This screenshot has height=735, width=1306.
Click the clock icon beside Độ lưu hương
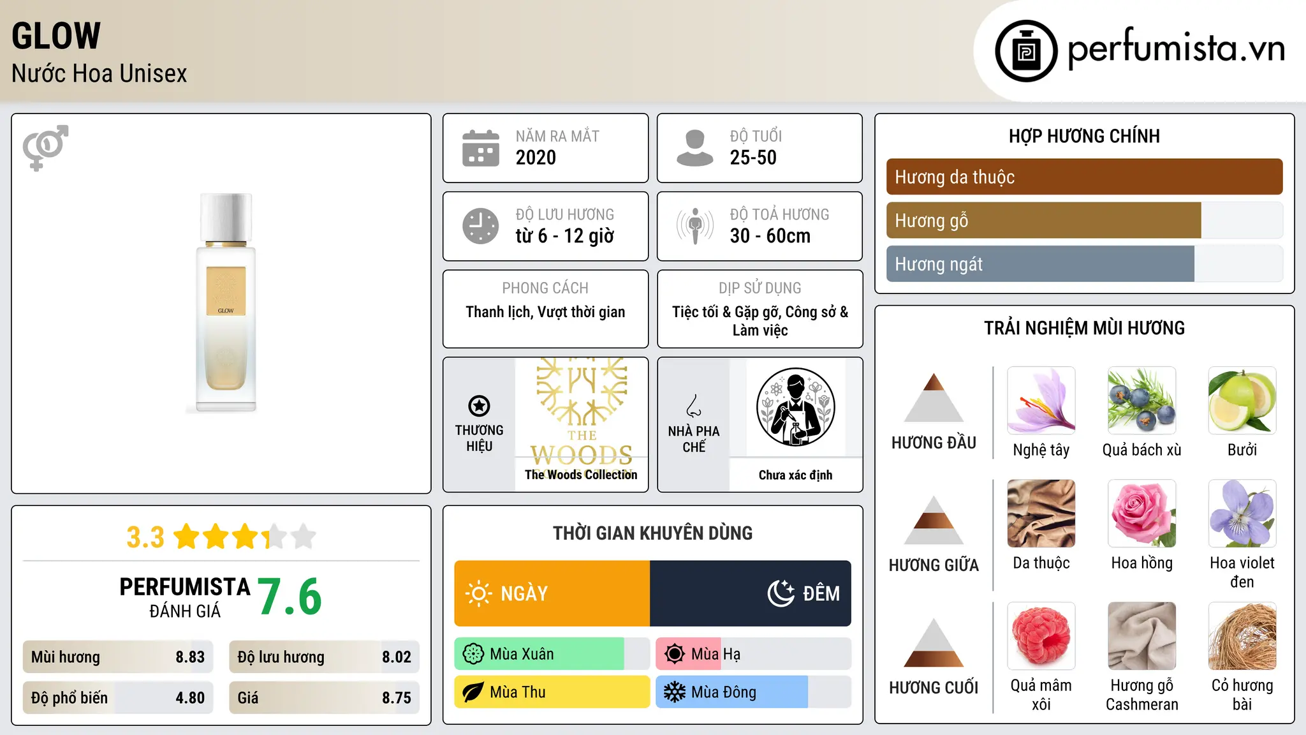click(481, 226)
